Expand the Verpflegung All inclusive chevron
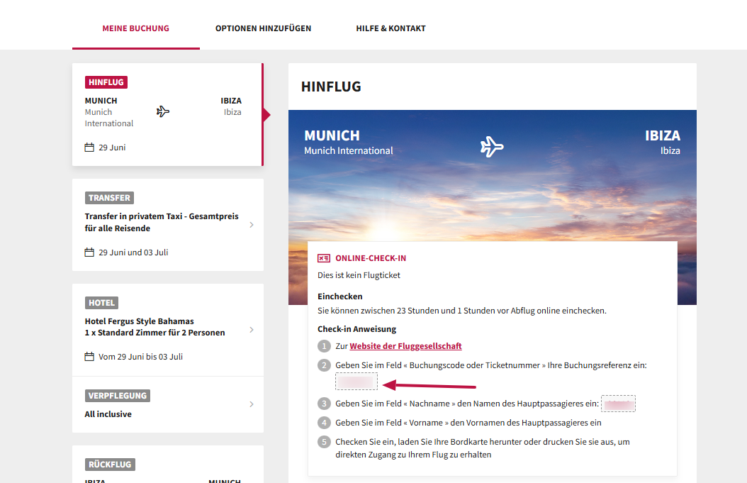This screenshot has width=747, height=483. (x=252, y=404)
